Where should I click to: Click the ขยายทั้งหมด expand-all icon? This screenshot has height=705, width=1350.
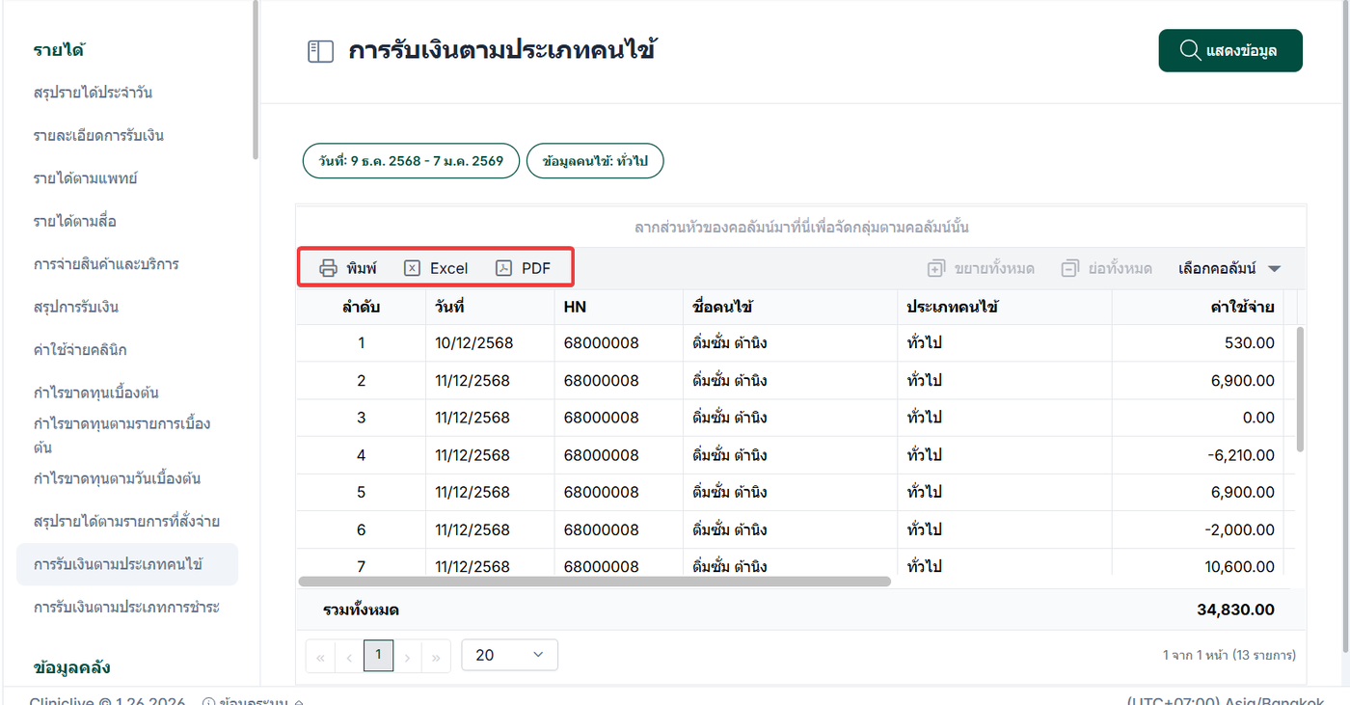(935, 268)
